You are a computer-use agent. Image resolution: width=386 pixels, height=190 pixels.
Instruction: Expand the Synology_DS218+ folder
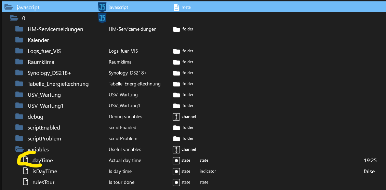(19, 73)
